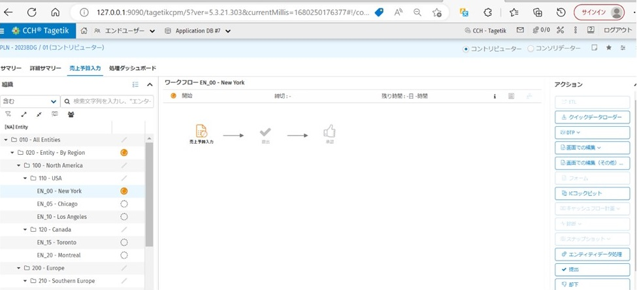Click the users group icon in tree toolbar
Screen dimensions: 637x290
pos(71,114)
